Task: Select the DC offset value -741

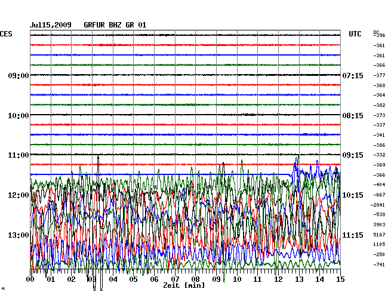Action: [x=379, y=265]
